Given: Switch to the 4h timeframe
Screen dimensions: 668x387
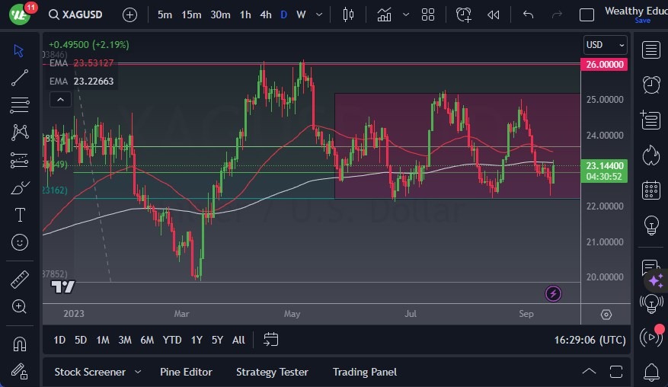Looking at the screenshot, I should (x=265, y=14).
